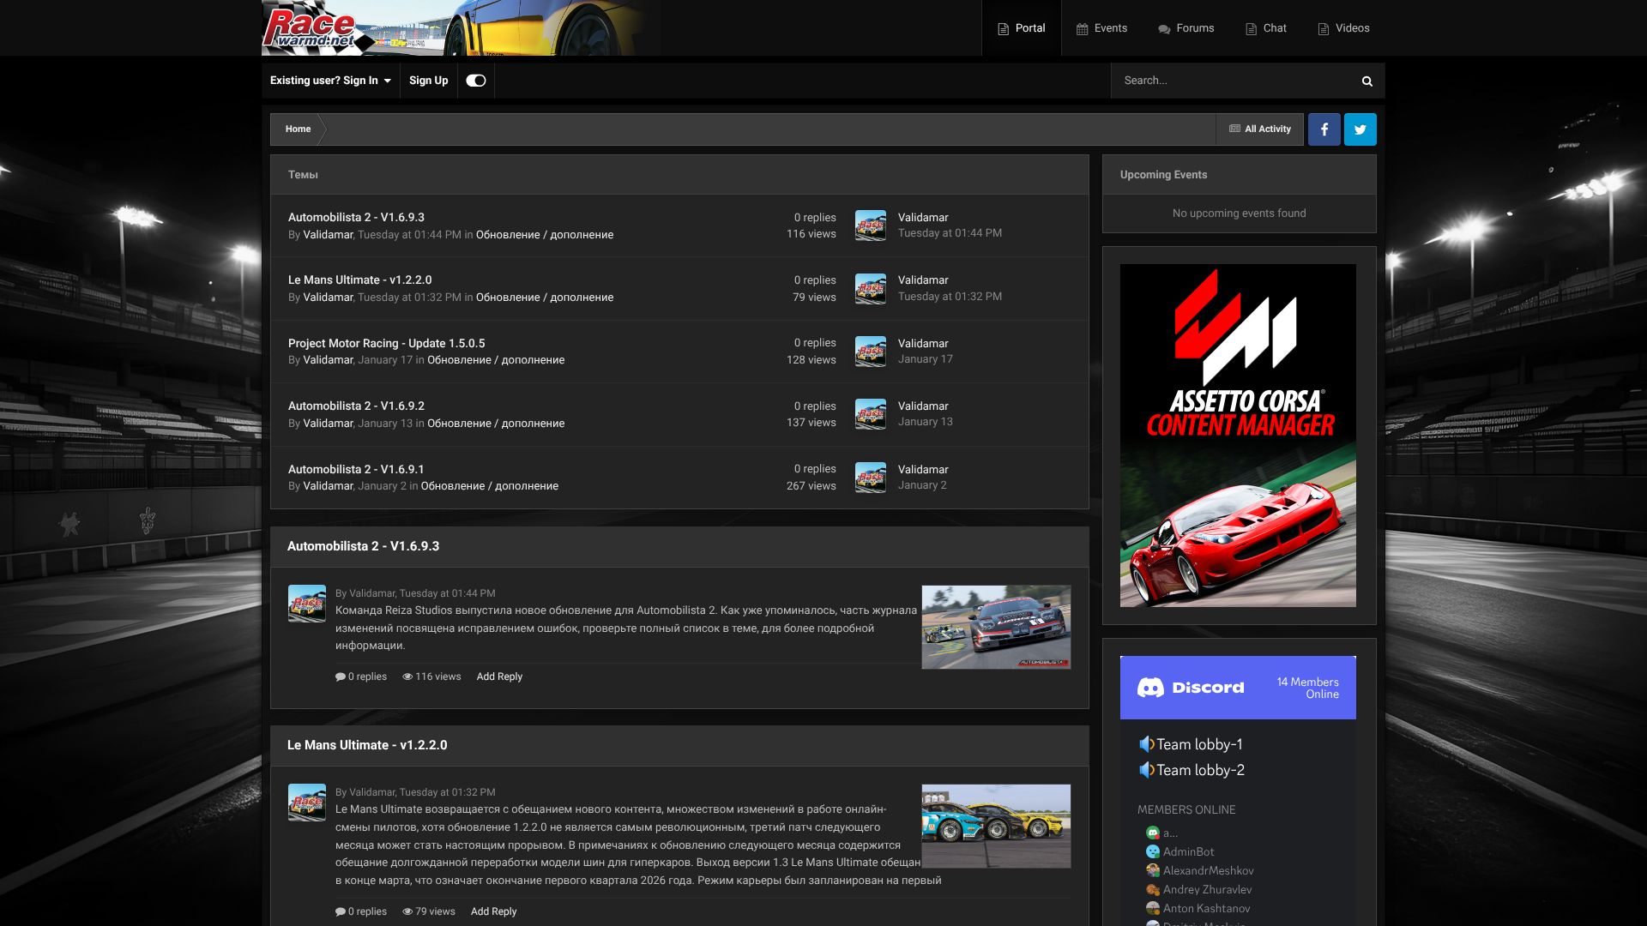Join Team lobby-1 voice channel icon
Image resolution: width=1647 pixels, height=926 pixels.
[1146, 744]
